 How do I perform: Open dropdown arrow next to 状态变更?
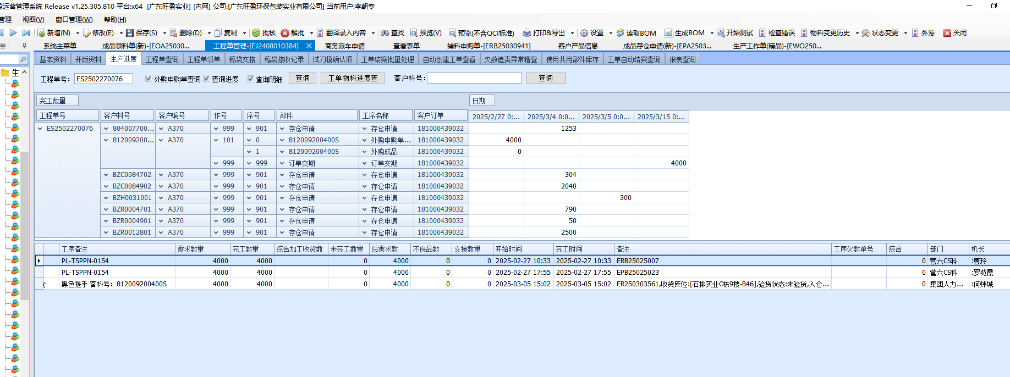pyautogui.click(x=905, y=33)
